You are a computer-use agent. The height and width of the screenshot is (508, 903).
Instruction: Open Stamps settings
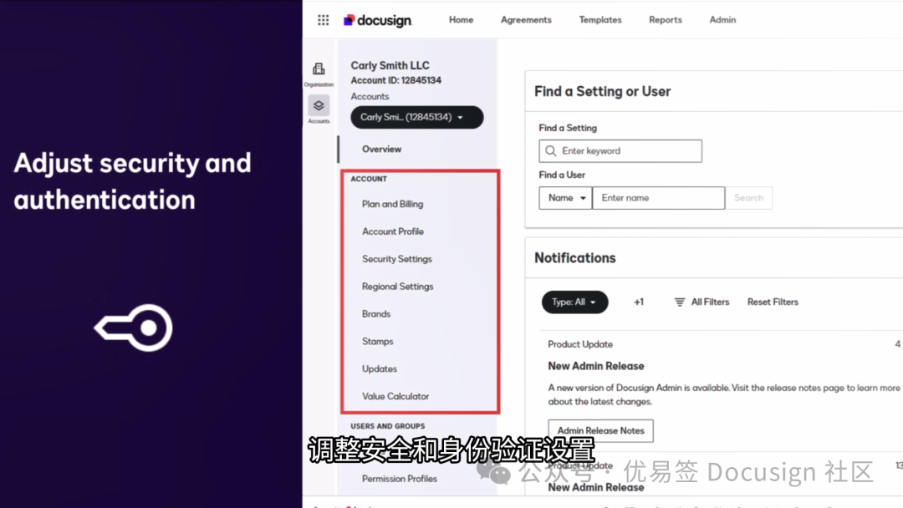coord(377,341)
